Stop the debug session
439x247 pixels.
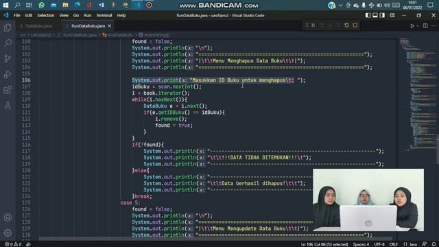355,25
